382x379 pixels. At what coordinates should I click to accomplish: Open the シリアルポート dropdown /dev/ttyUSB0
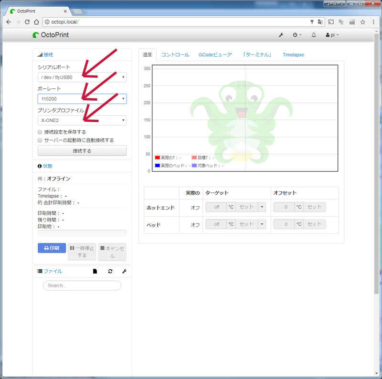(82, 77)
